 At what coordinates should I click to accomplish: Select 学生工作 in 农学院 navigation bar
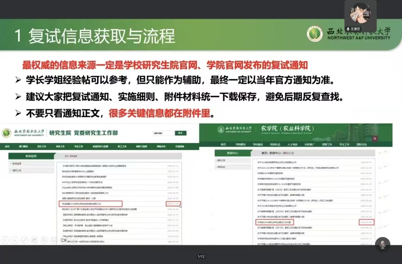click(x=345, y=144)
